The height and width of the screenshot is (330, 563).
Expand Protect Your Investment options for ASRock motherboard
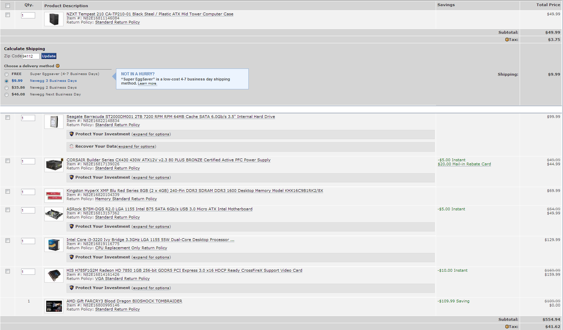click(151, 227)
